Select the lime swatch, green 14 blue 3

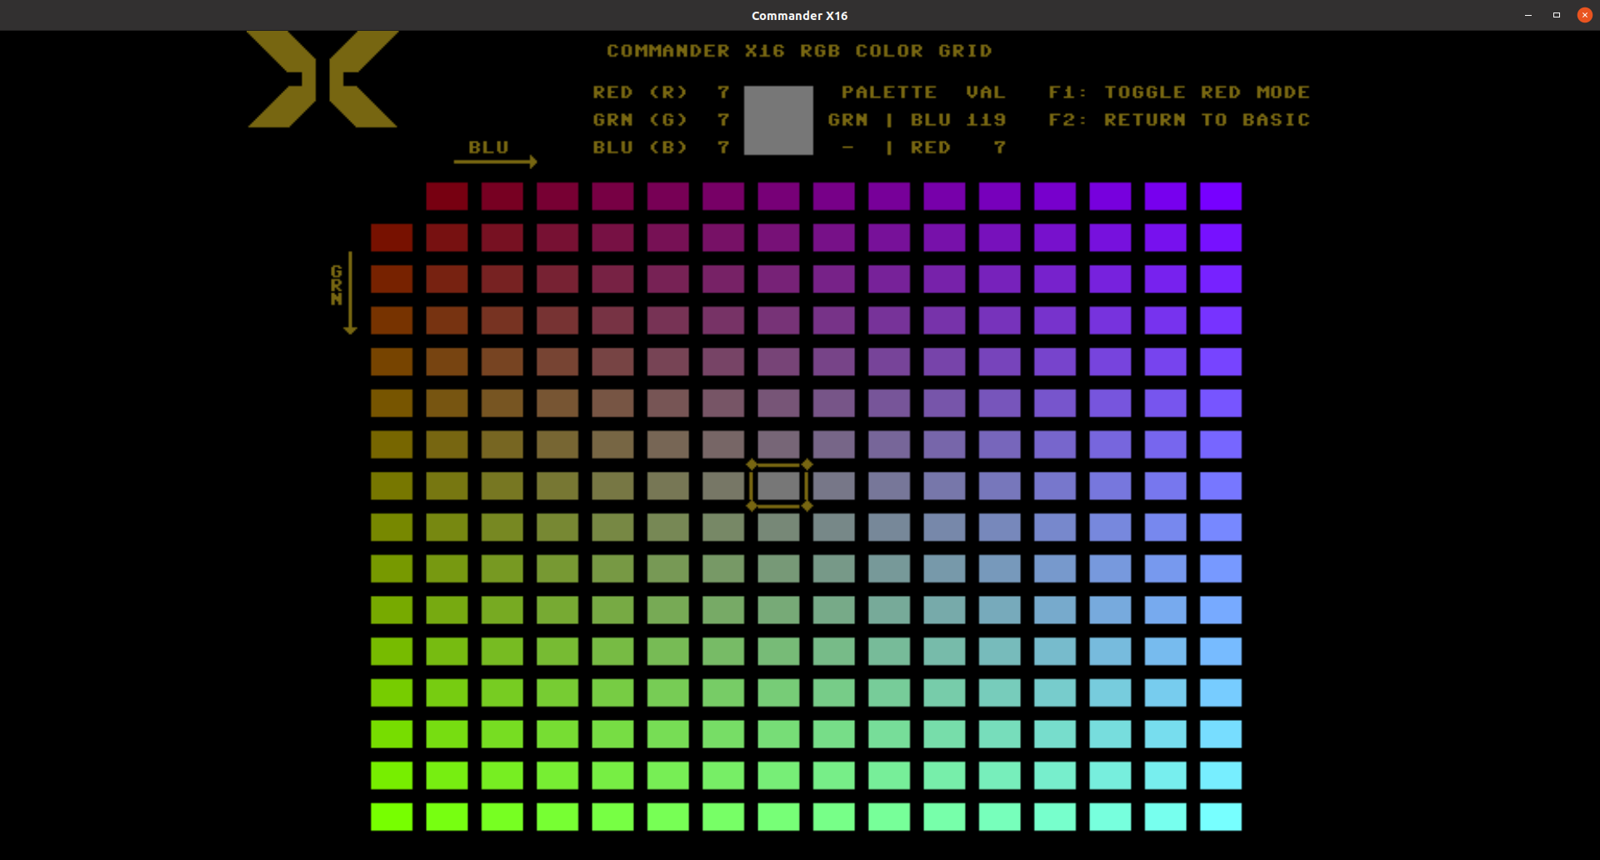pyautogui.click(x=557, y=776)
